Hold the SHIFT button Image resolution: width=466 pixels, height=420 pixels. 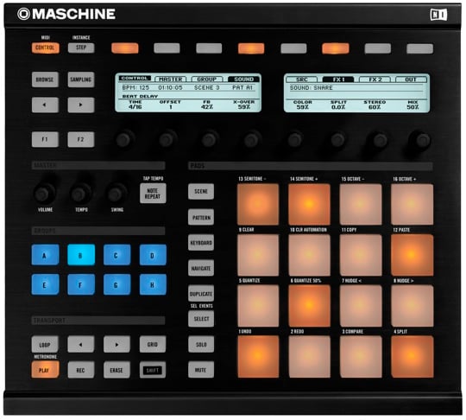pyautogui.click(x=153, y=370)
